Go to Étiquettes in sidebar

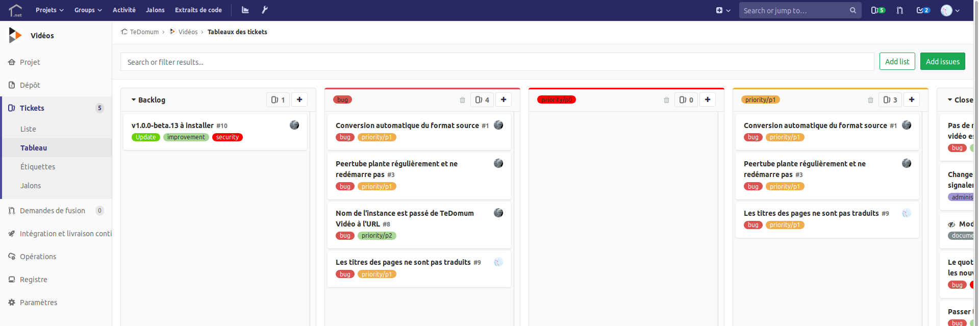tap(38, 167)
